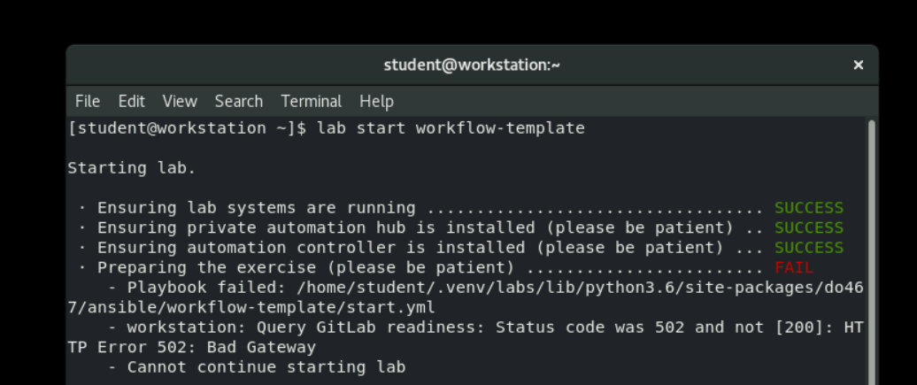Open the Search menu

(x=238, y=101)
